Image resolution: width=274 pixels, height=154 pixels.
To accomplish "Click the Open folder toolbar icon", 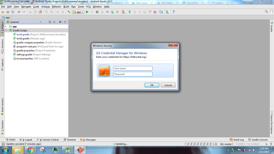I will (3, 12).
